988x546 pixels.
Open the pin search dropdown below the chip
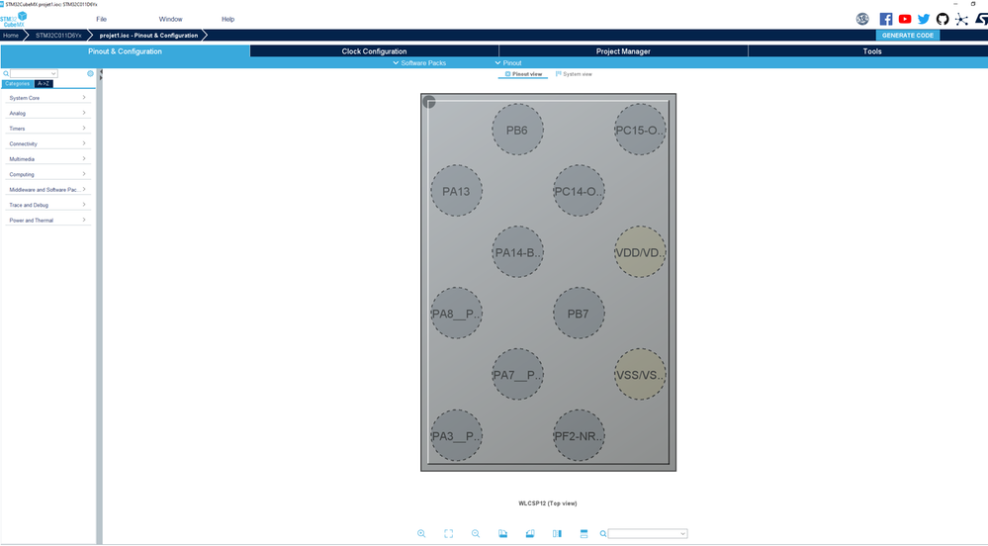click(648, 533)
